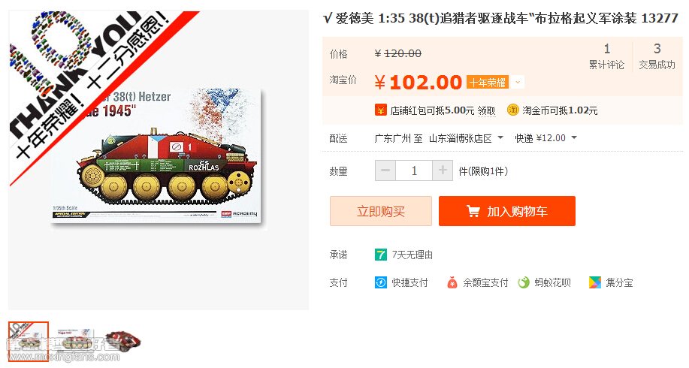Screen dimensions: 689x368
Task: Click the blue 快捷支付 quick pay icon
Action: (x=380, y=282)
